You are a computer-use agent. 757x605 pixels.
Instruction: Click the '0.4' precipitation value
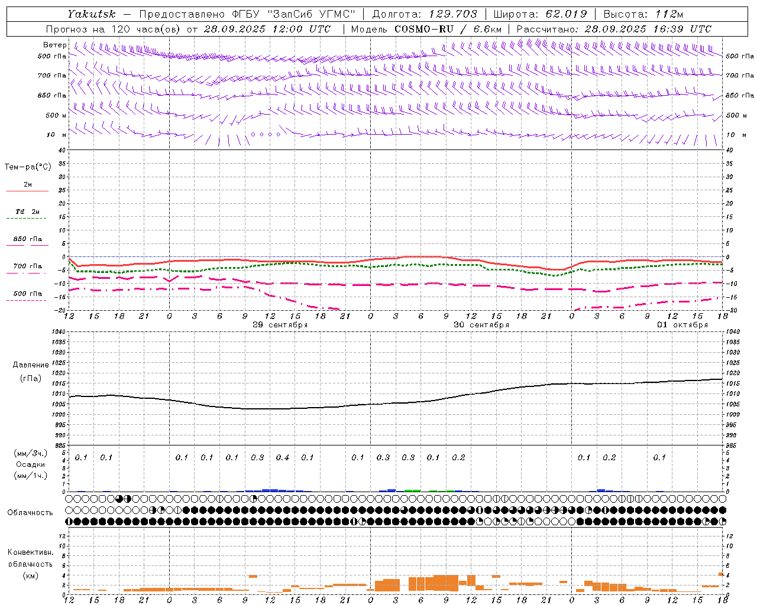click(283, 457)
